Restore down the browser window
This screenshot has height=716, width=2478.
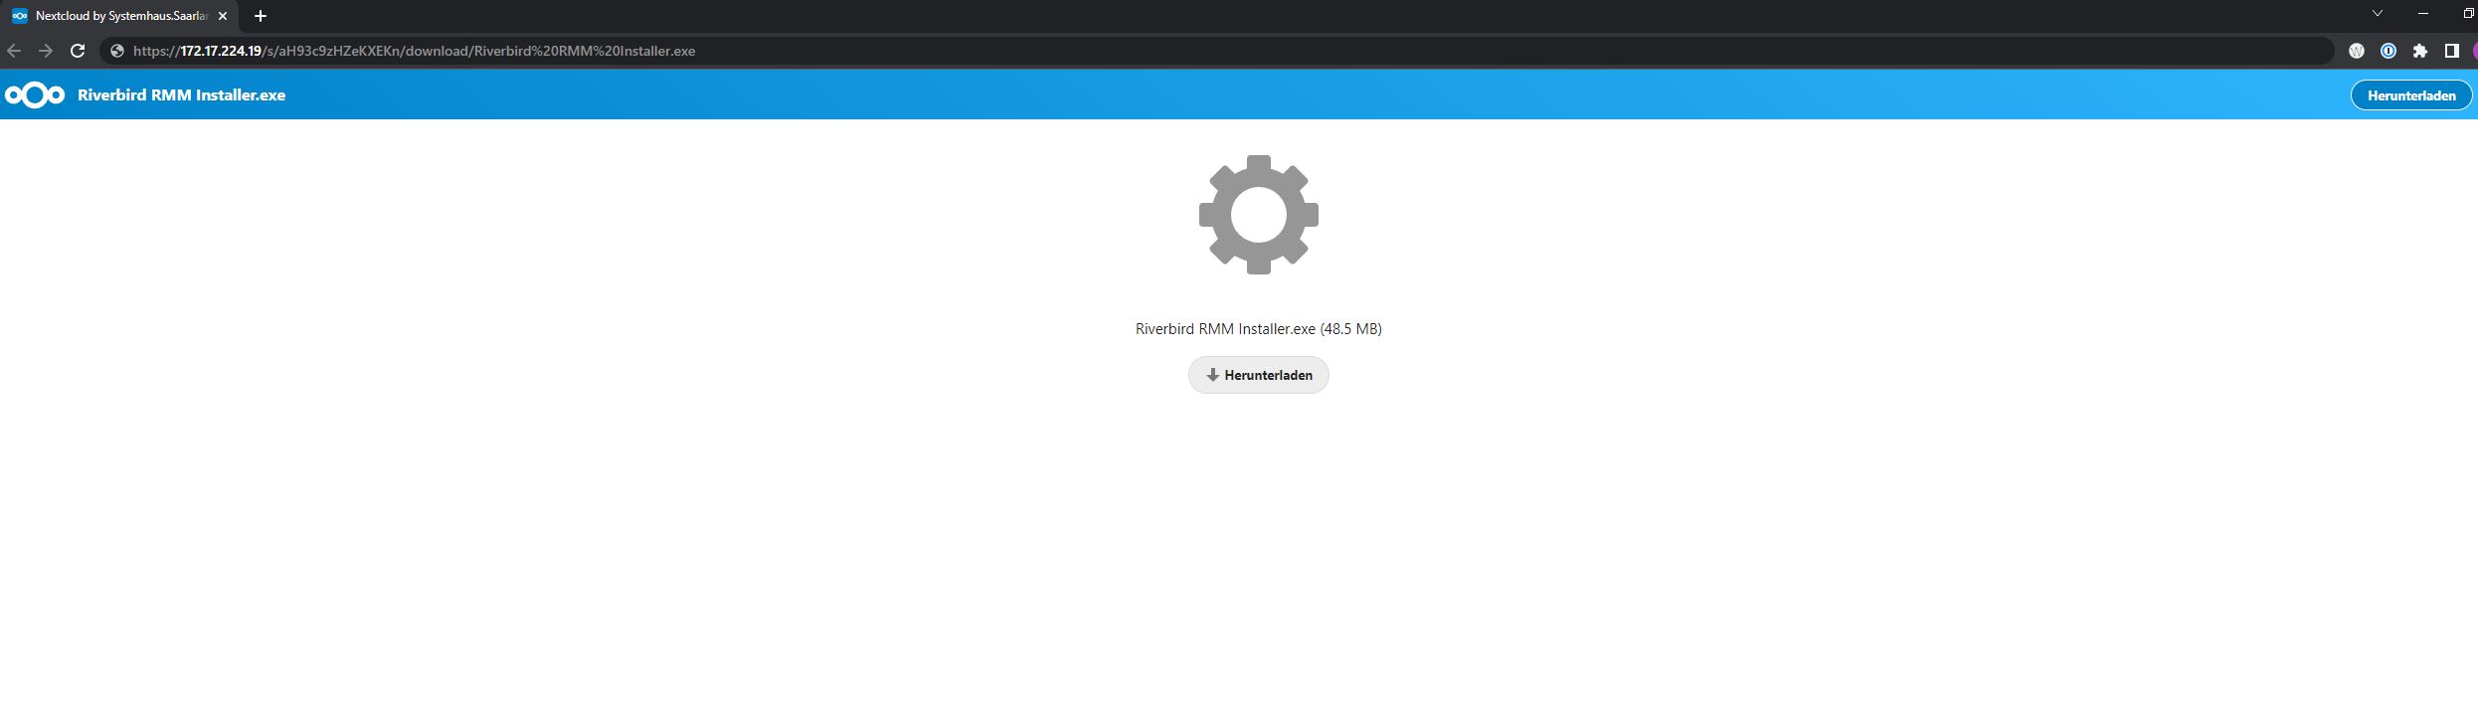[2468, 14]
